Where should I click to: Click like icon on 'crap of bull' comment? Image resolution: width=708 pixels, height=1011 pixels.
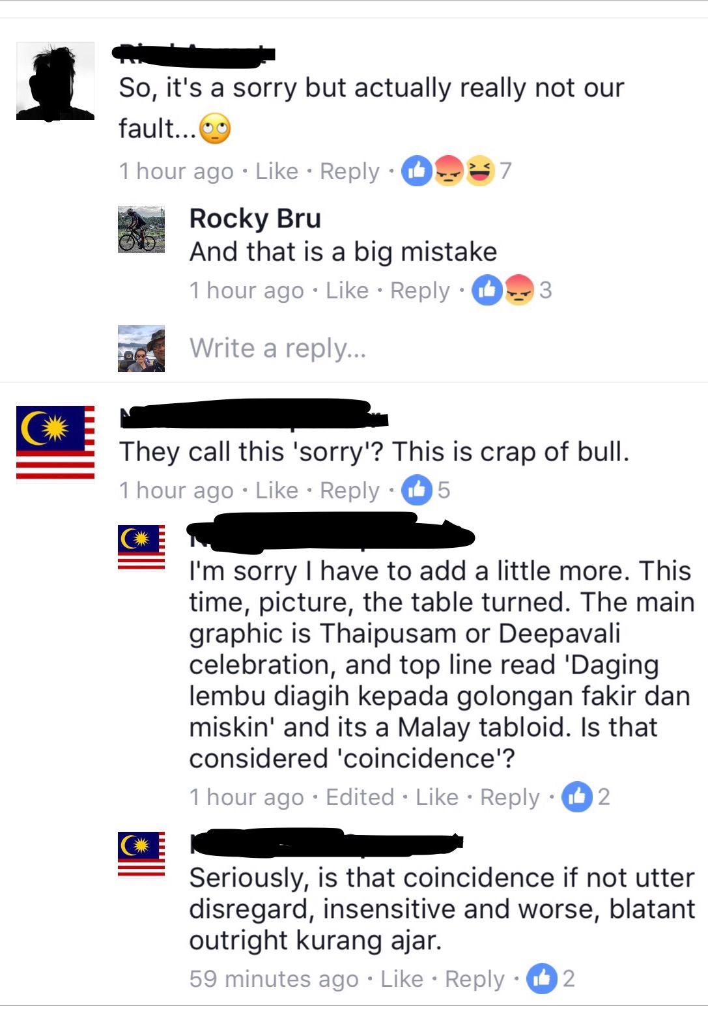click(417, 490)
